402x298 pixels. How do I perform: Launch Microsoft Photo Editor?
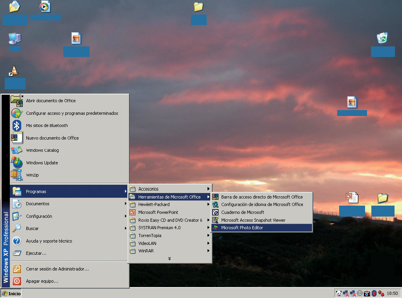point(242,228)
